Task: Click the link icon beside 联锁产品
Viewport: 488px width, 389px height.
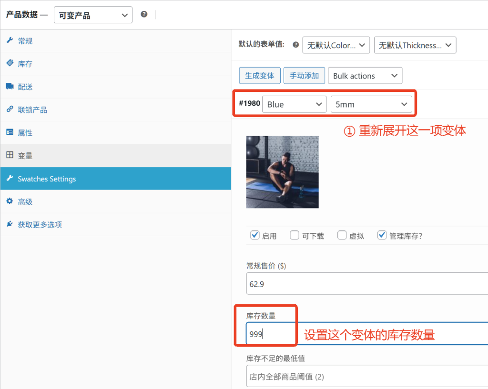Action: pyautogui.click(x=10, y=110)
